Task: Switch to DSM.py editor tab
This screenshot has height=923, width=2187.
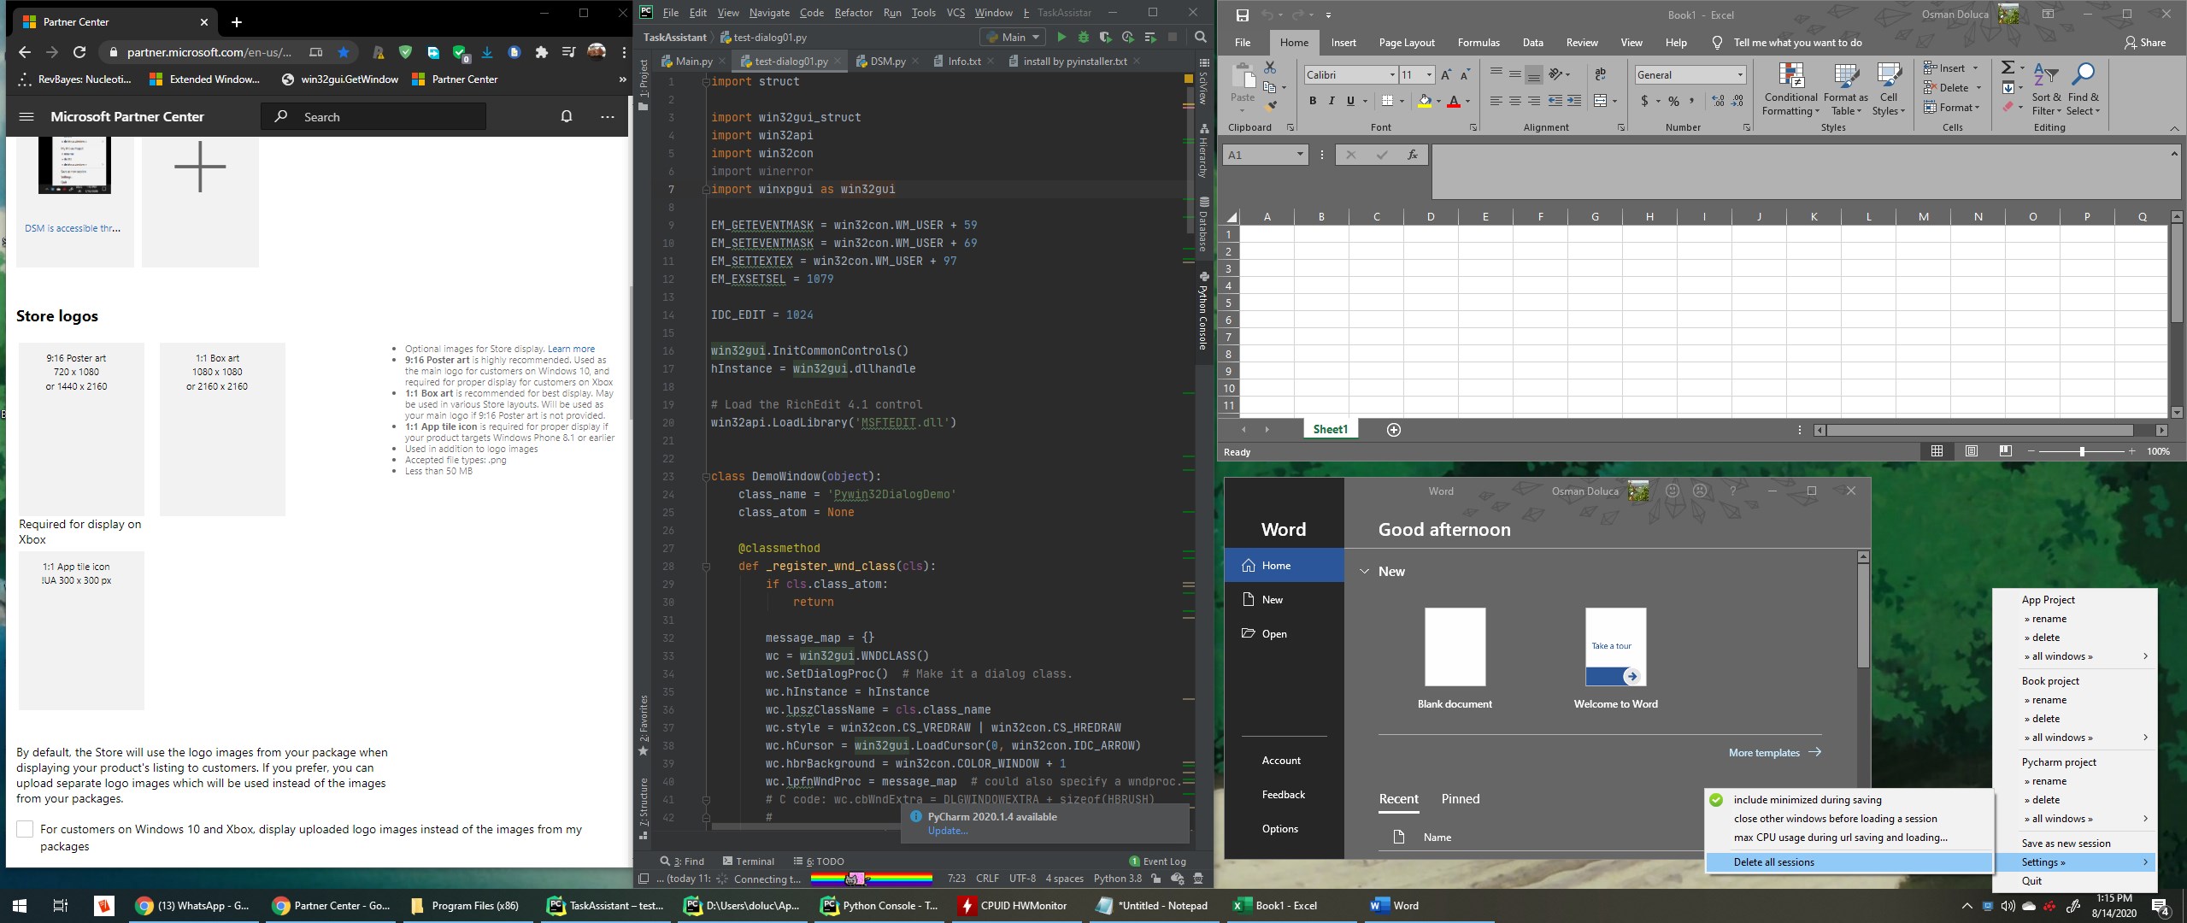Action: click(886, 62)
